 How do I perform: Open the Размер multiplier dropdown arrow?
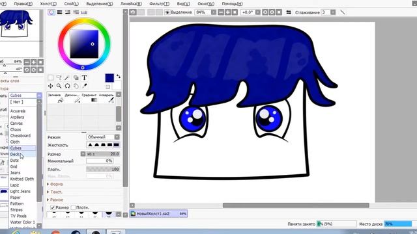83,154
